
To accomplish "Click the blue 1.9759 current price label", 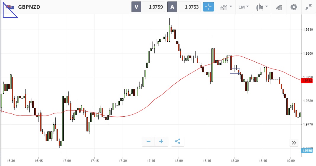I will tap(307, 151).
